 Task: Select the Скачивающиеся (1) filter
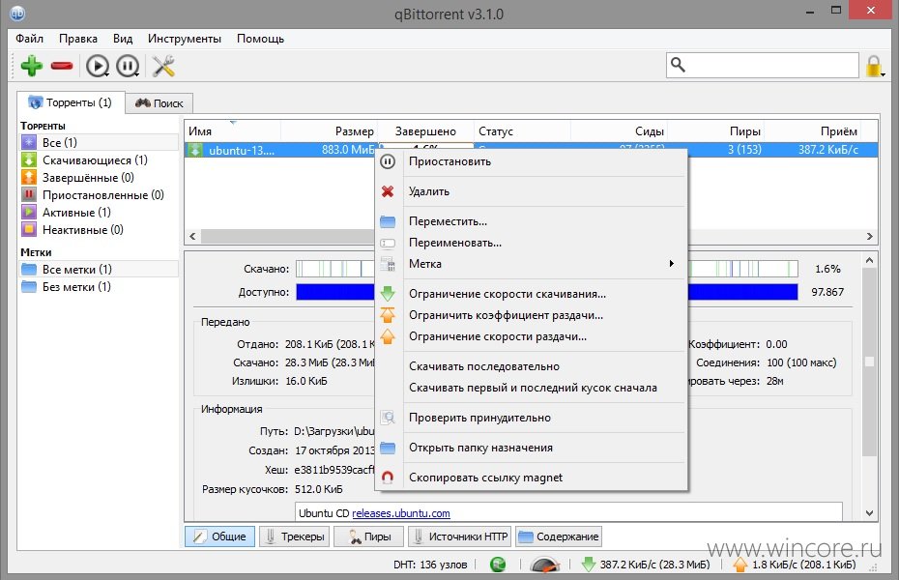pos(100,159)
